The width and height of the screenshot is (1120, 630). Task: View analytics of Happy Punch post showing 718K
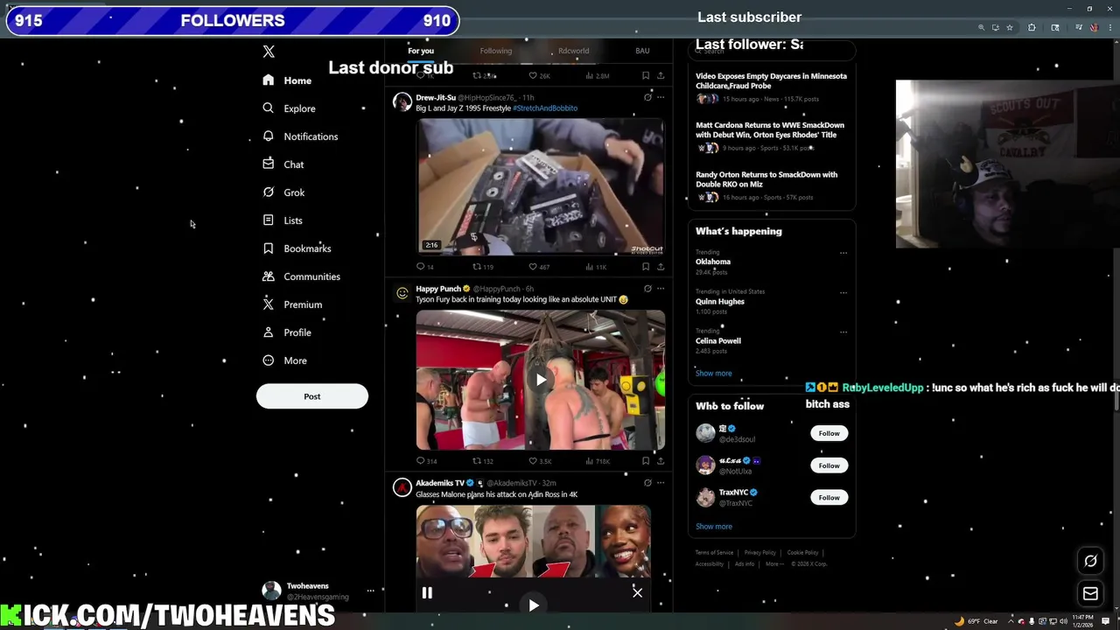tap(597, 461)
